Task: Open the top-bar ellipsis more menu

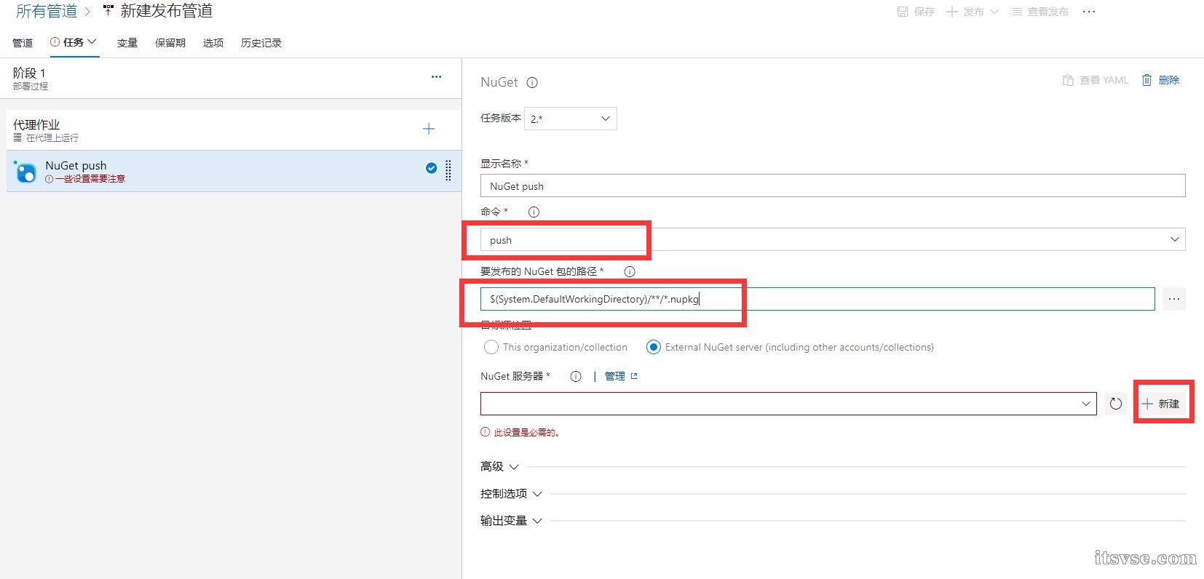Action: pyautogui.click(x=1089, y=12)
